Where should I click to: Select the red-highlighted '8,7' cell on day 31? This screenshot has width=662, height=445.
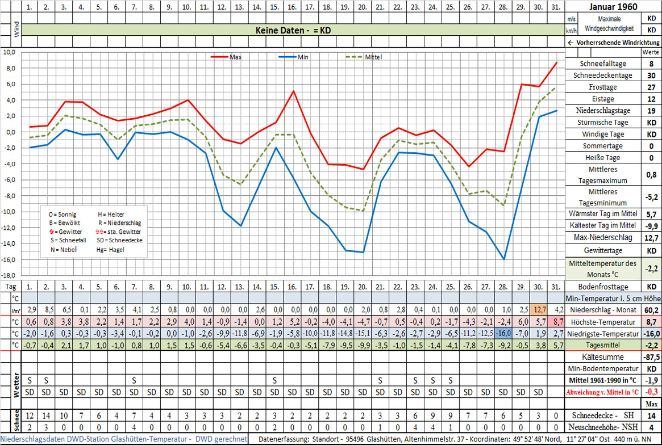(x=556, y=322)
